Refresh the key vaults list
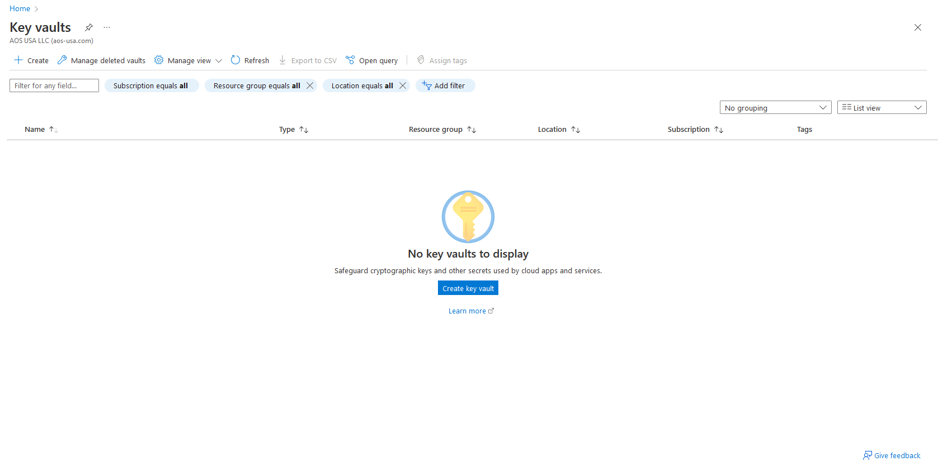The height and width of the screenshot is (471, 938). point(250,60)
